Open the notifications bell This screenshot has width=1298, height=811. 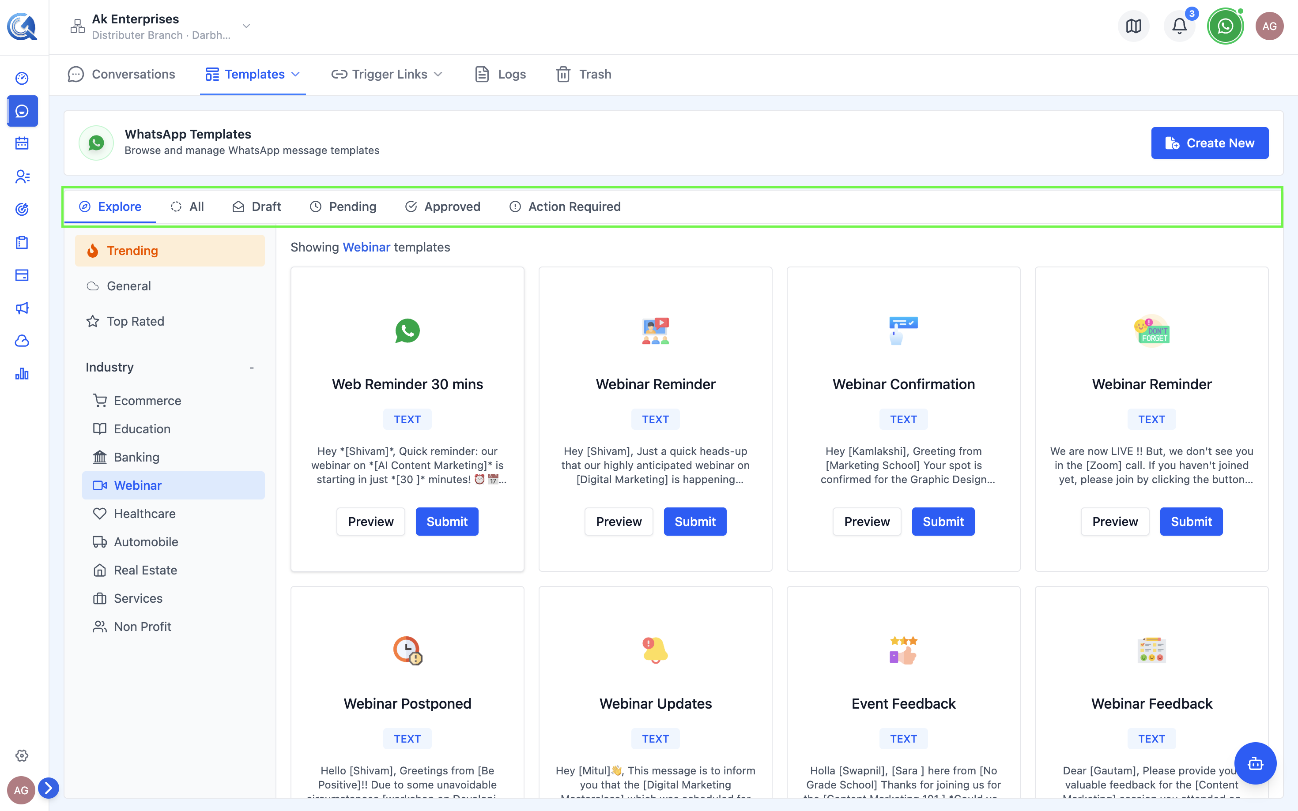click(1179, 26)
